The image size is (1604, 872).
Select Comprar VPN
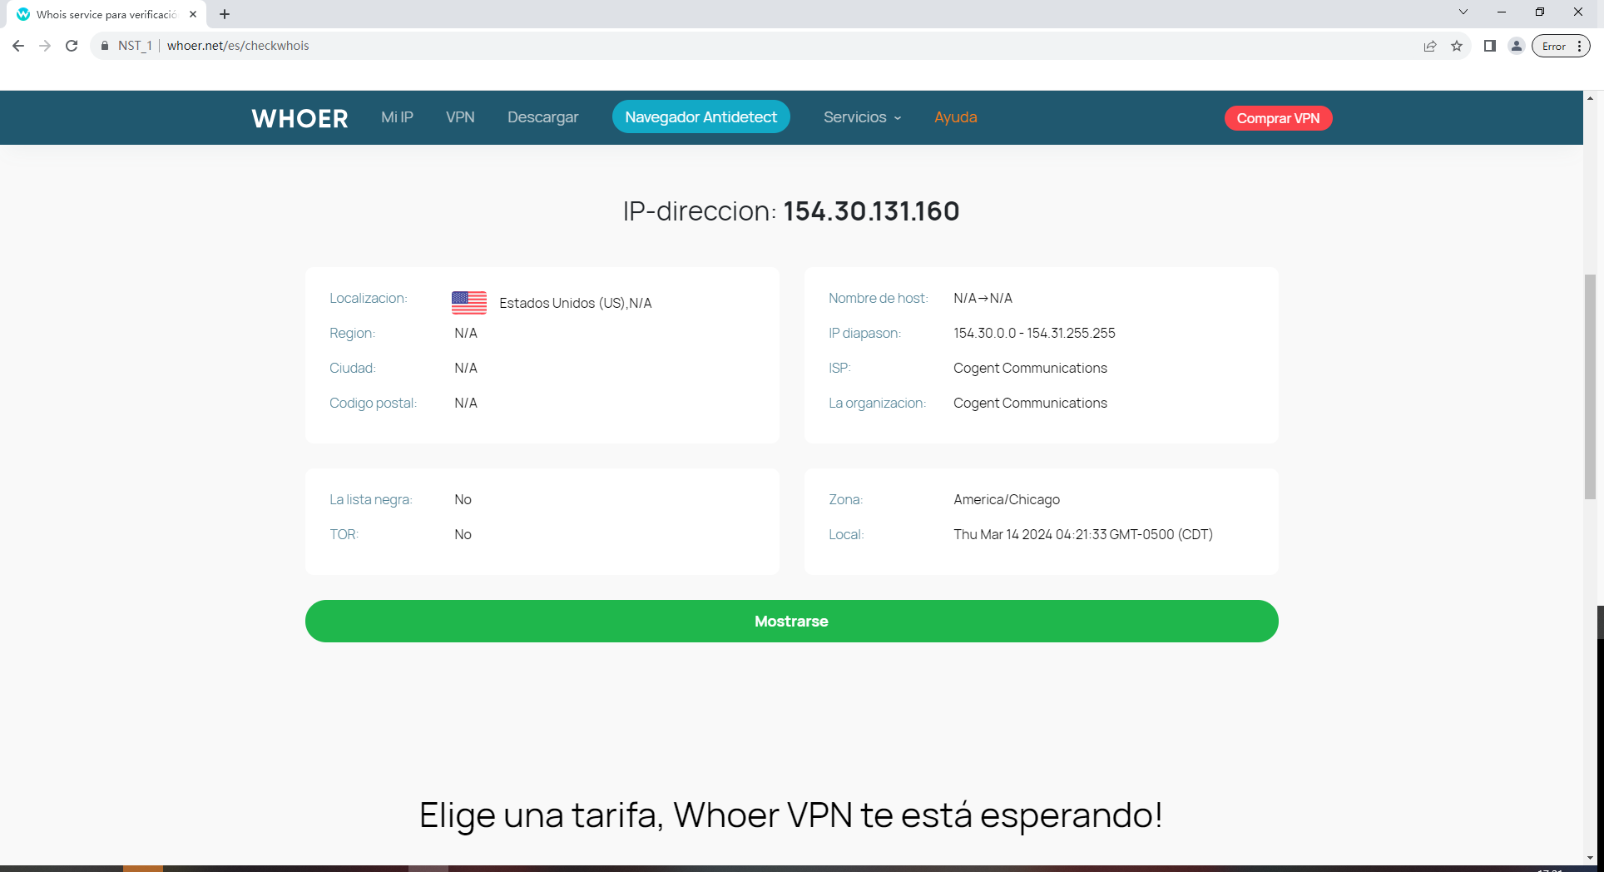(x=1278, y=118)
